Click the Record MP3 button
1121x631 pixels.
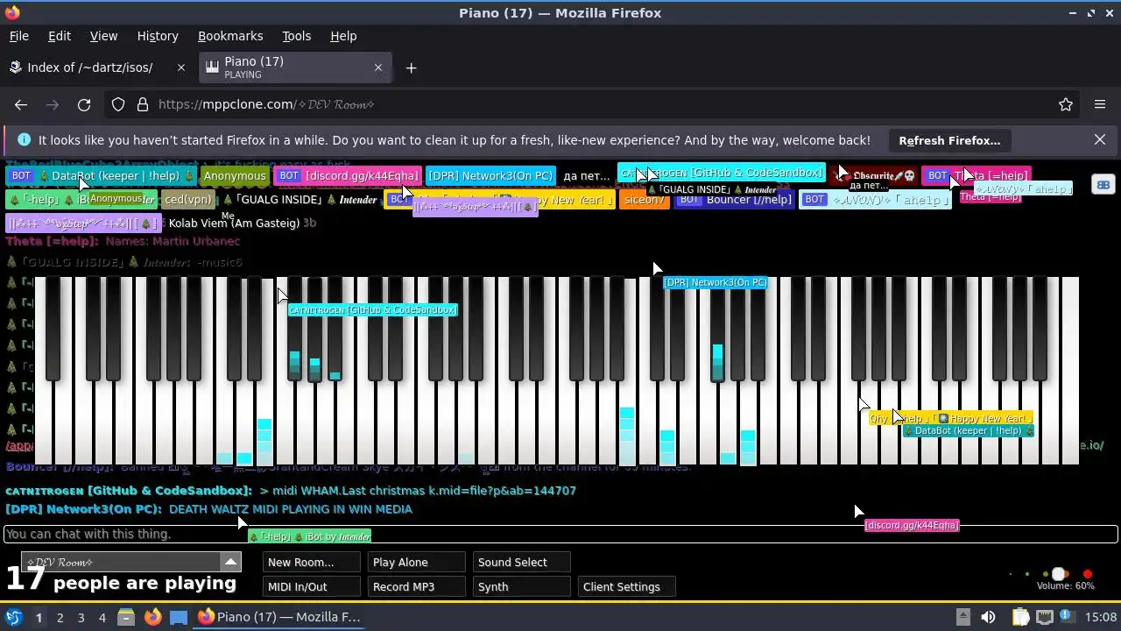[416, 587]
